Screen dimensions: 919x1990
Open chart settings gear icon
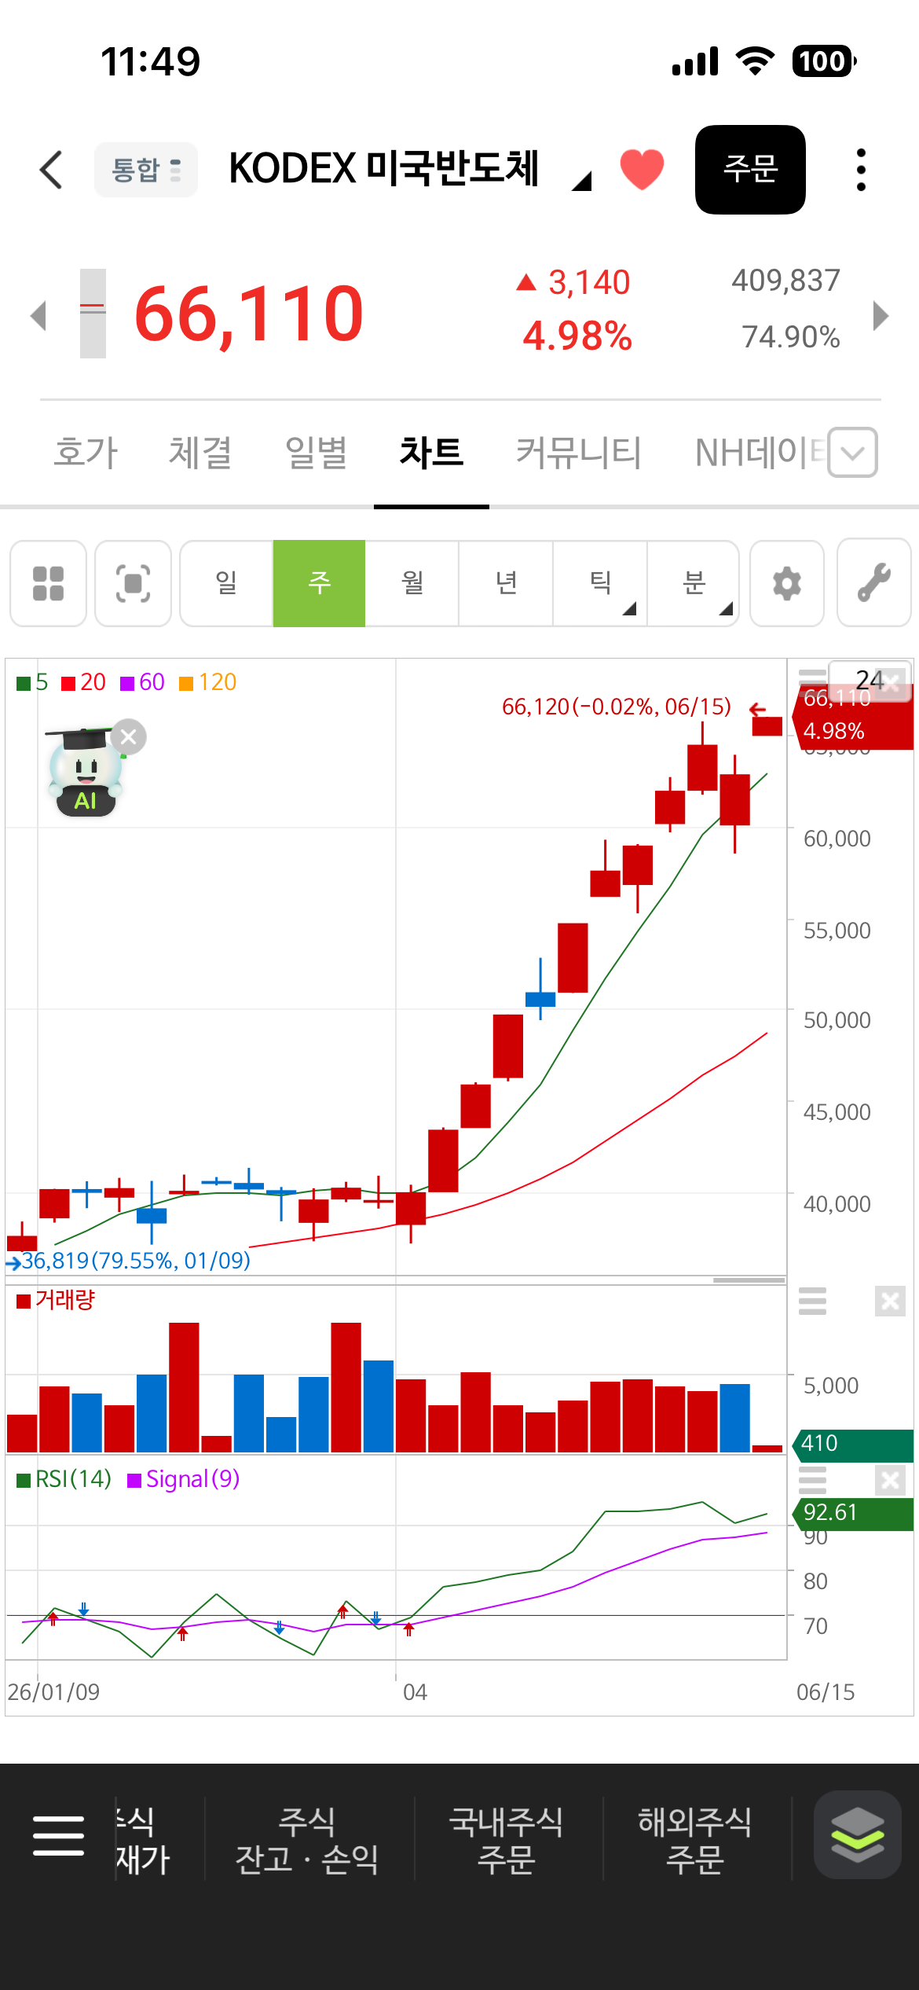click(x=787, y=583)
